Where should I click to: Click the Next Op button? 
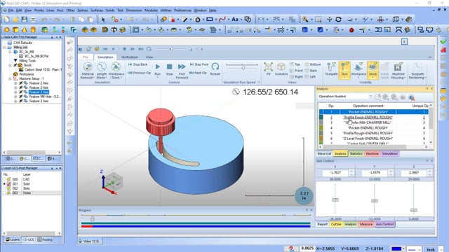[x=198, y=73]
